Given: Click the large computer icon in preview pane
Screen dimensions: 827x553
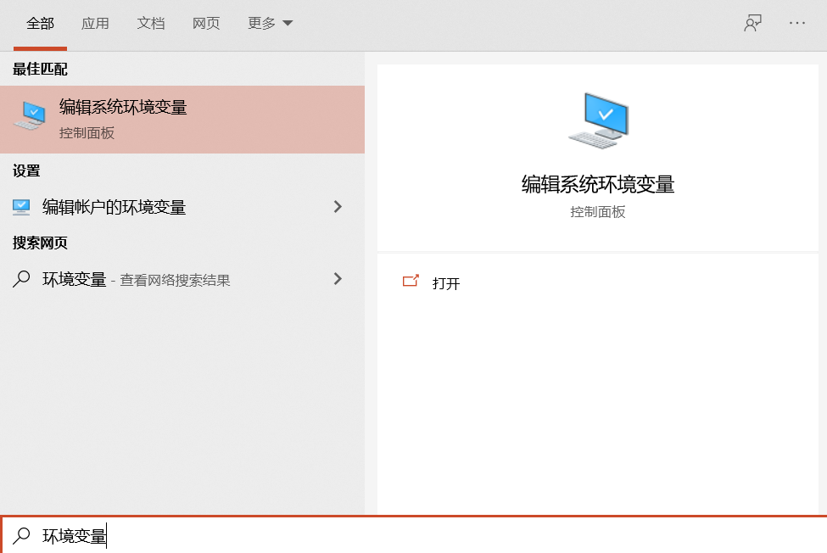Looking at the screenshot, I should [x=599, y=120].
